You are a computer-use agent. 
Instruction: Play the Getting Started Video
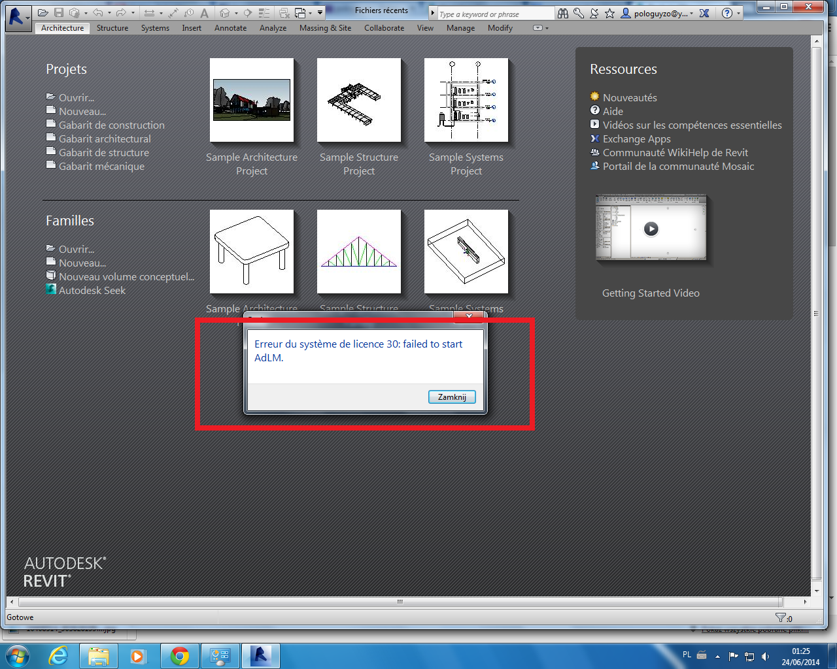[651, 229]
